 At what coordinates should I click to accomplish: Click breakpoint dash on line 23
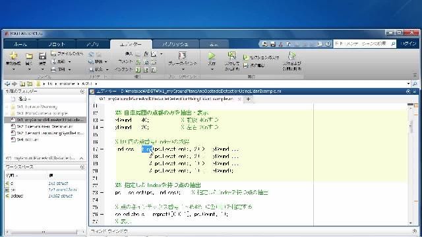[102, 193]
